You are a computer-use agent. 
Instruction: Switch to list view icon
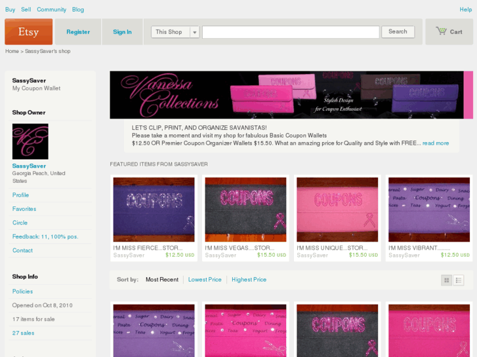tap(459, 280)
